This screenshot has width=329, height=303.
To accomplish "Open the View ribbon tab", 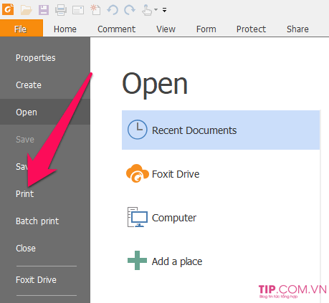I will pyautogui.click(x=166, y=29).
